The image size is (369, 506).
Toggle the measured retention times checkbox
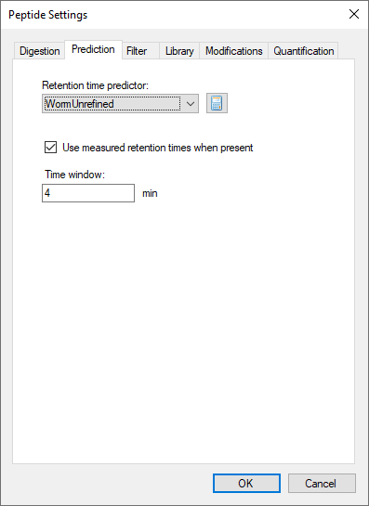coord(51,148)
